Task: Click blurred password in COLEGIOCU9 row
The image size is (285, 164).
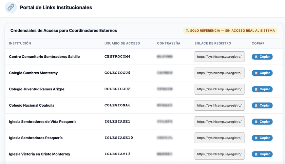Action: point(165,73)
